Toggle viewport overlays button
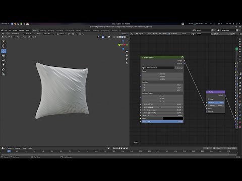242x181 pixels. point(109,37)
